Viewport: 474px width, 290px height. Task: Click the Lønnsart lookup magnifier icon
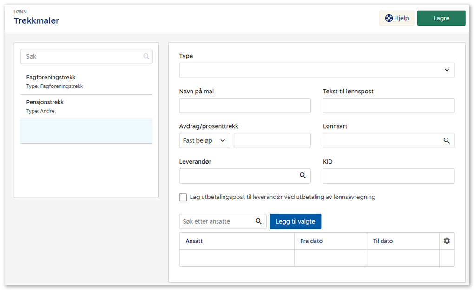(x=447, y=140)
